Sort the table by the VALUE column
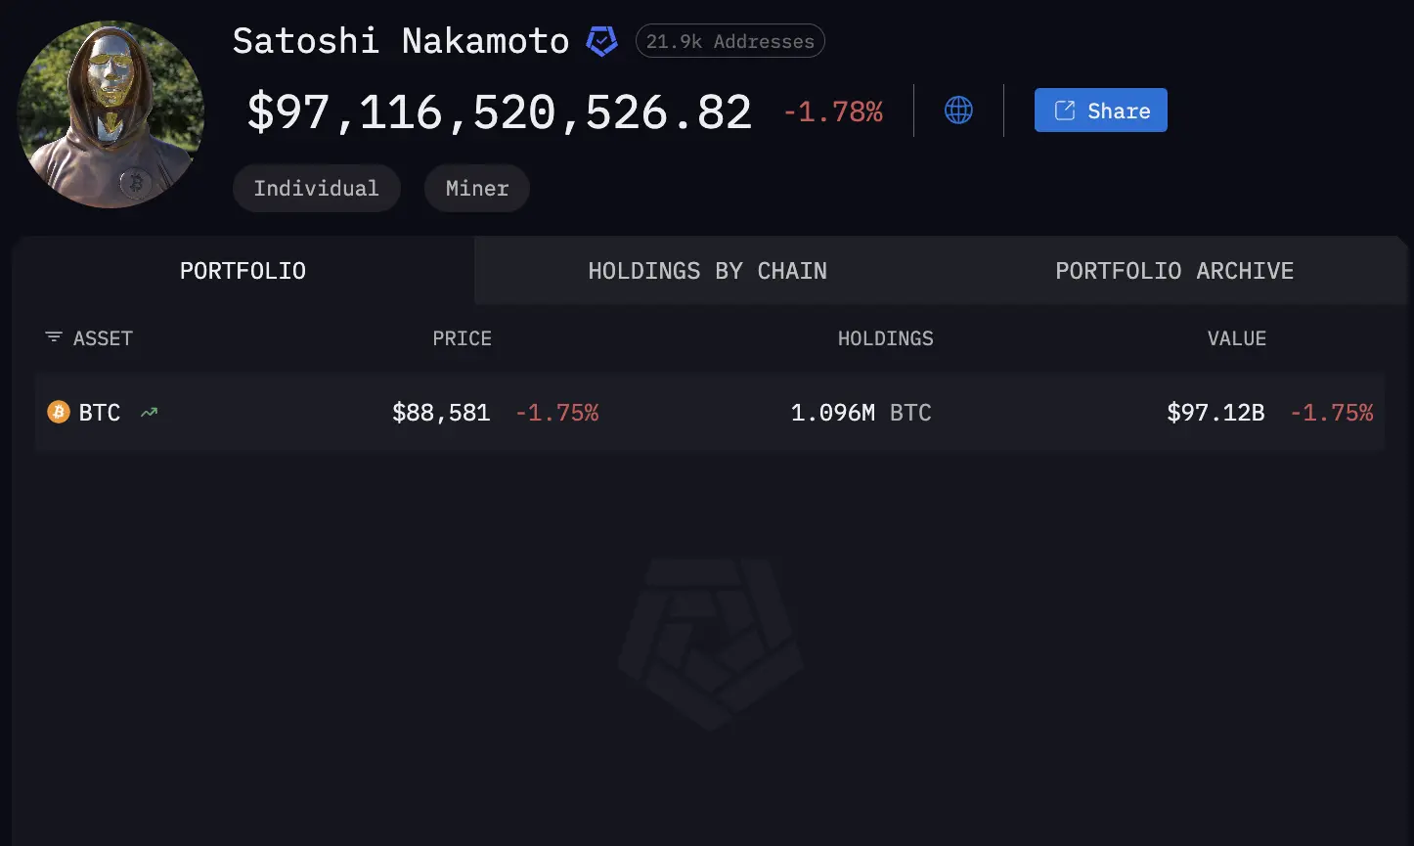1414x846 pixels. (x=1236, y=338)
